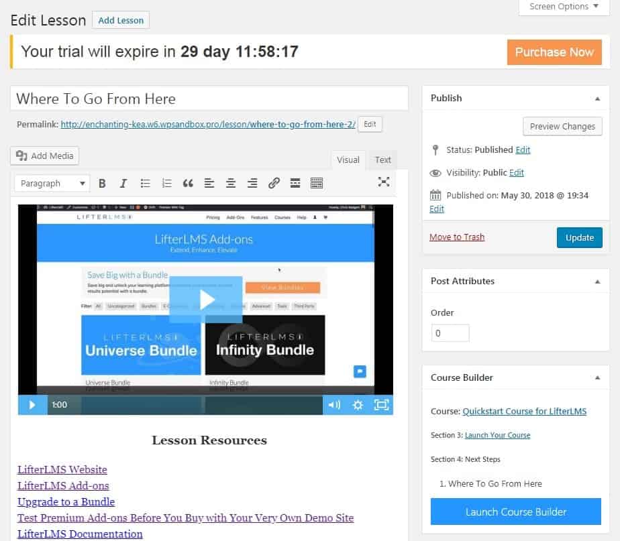Click the Purchase Now button

tap(554, 52)
